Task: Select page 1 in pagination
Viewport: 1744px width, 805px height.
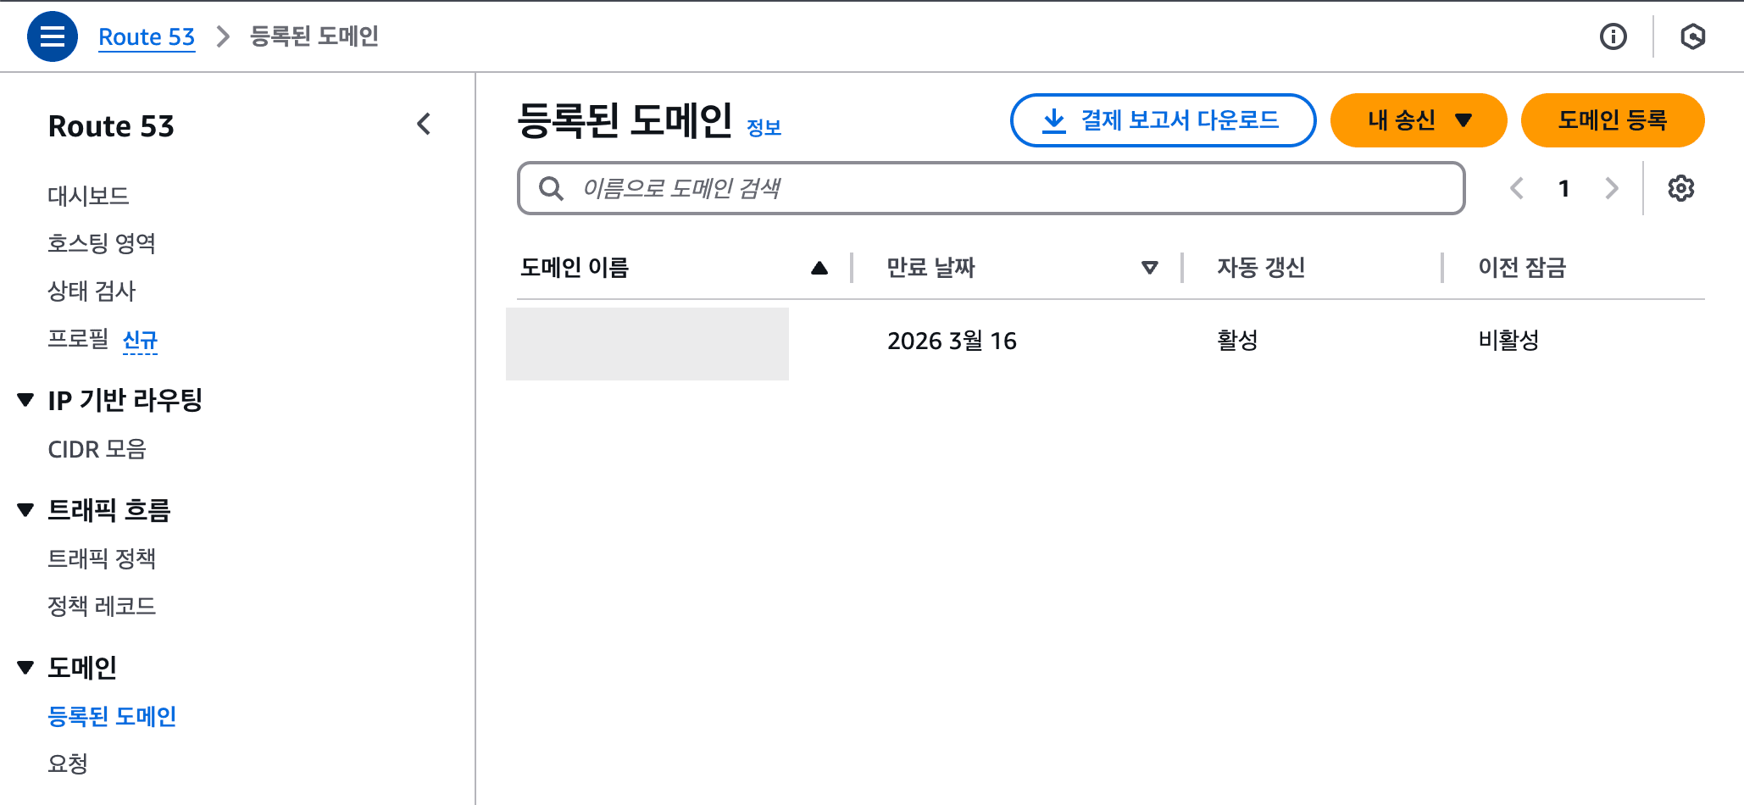Action: [x=1563, y=188]
